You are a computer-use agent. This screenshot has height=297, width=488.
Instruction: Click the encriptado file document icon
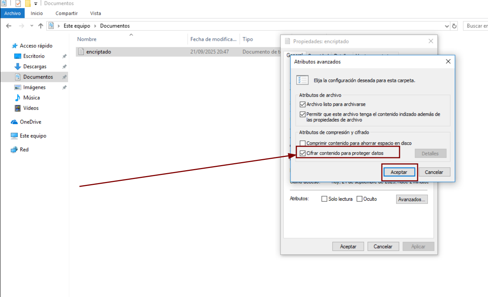click(x=81, y=52)
